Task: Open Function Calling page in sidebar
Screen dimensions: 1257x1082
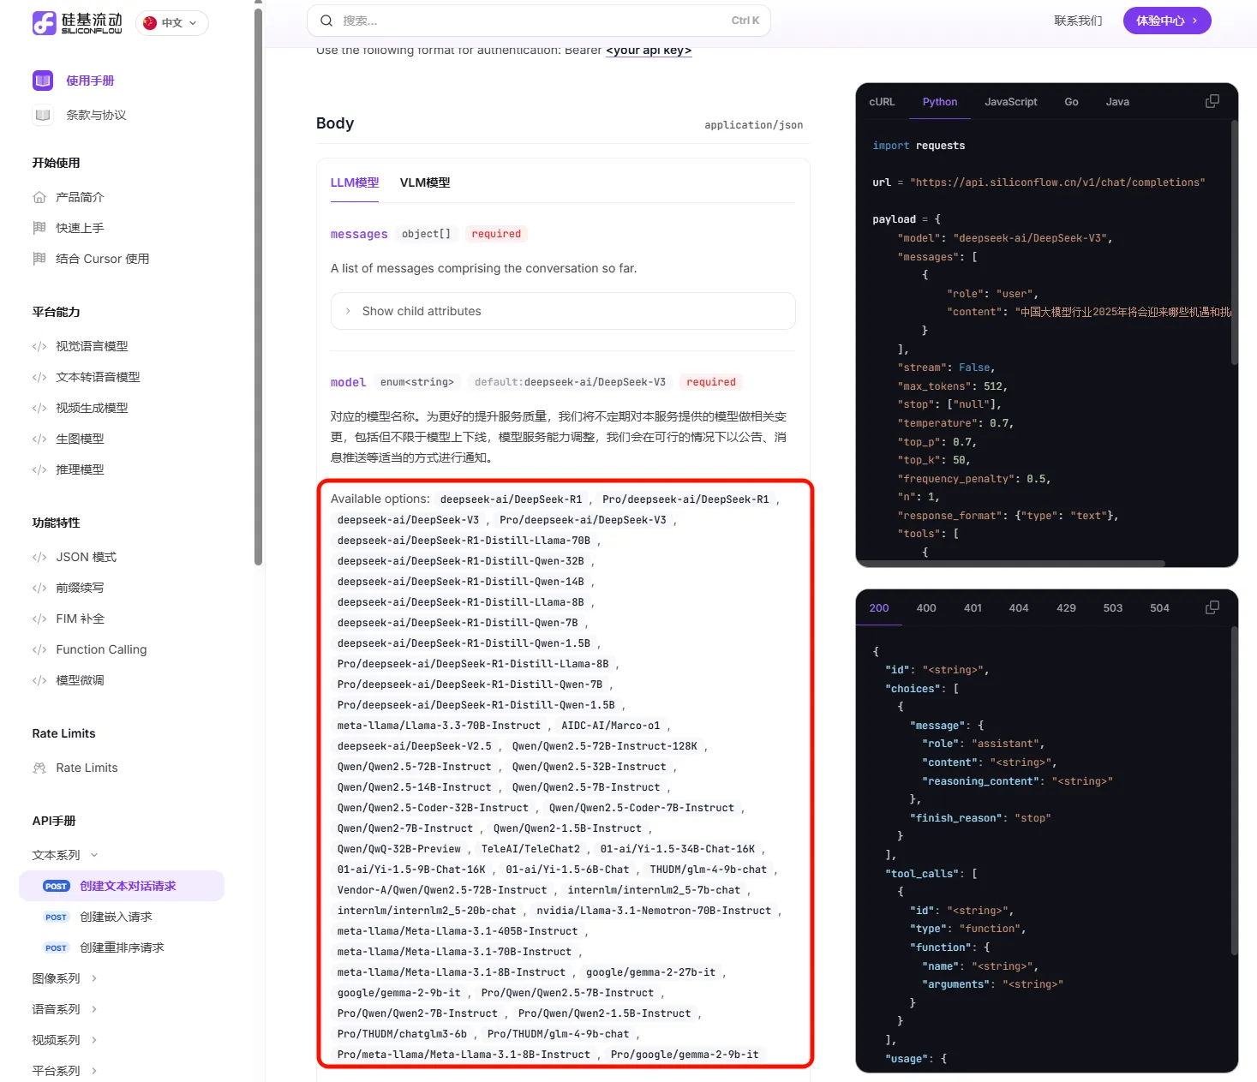Action: [x=101, y=649]
